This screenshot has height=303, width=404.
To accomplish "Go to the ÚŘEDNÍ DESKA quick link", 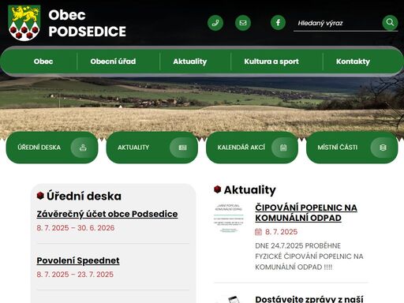I will point(52,148).
